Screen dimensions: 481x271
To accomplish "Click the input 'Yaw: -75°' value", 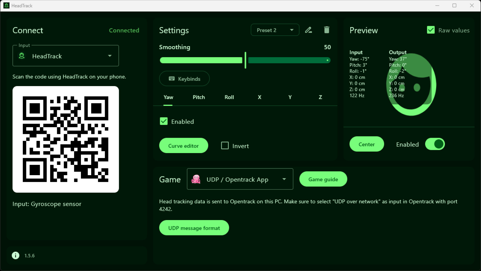I will point(359,59).
